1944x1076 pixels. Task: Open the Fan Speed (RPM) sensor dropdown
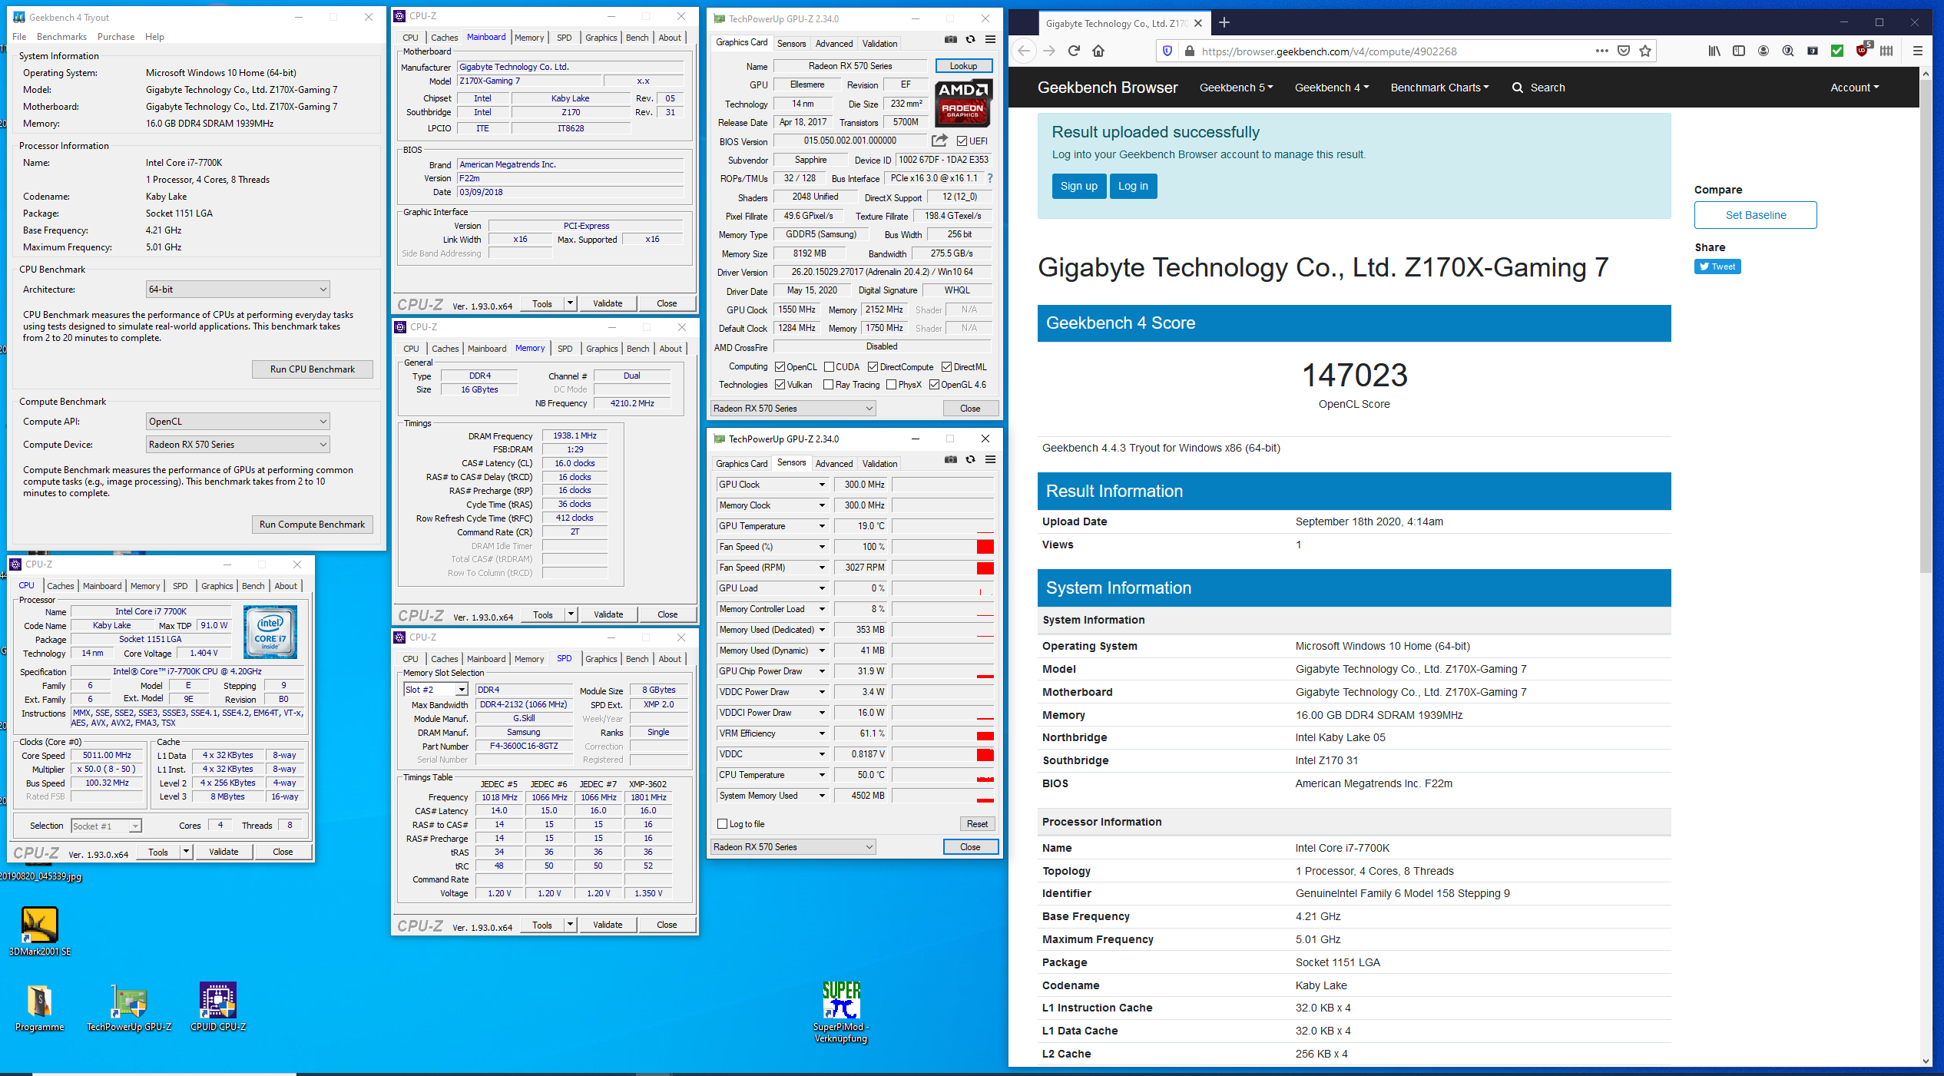click(x=821, y=568)
